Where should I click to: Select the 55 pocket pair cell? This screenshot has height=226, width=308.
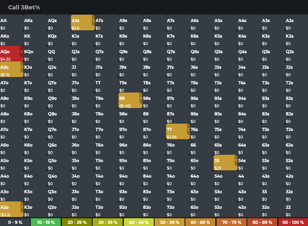225,162
